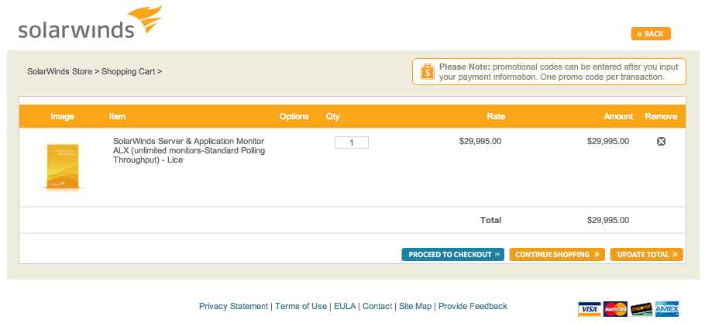This screenshot has width=705, height=323.
Task: Click the MasterCard icon
Action: click(x=615, y=308)
